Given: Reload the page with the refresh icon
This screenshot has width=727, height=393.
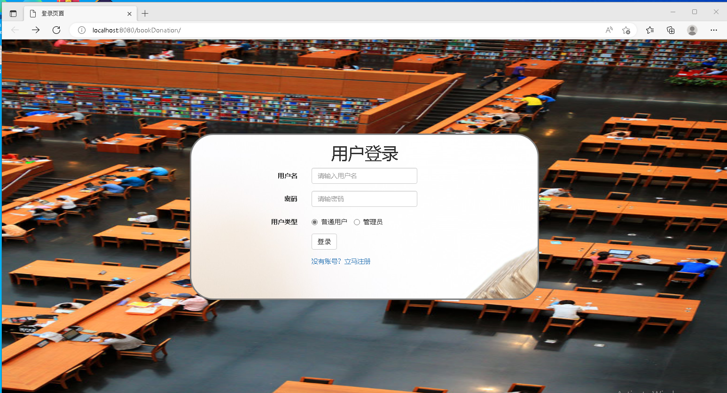Looking at the screenshot, I should (56, 30).
